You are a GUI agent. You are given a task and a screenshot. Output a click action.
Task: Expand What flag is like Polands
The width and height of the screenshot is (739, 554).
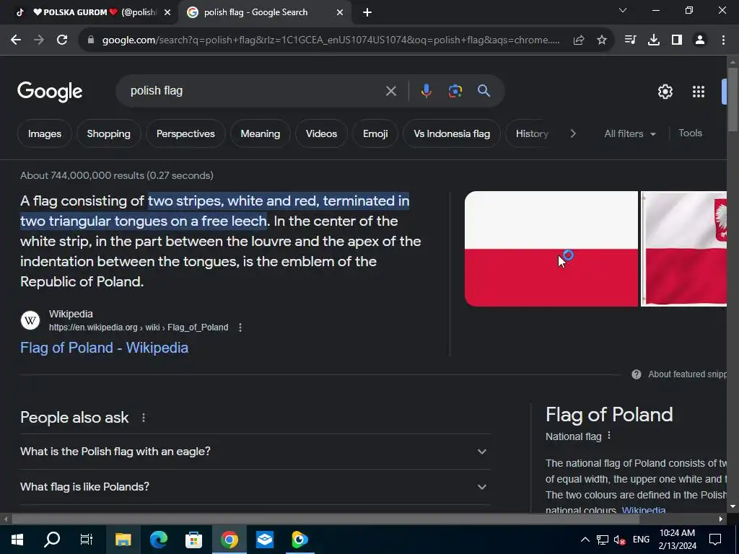point(255,487)
